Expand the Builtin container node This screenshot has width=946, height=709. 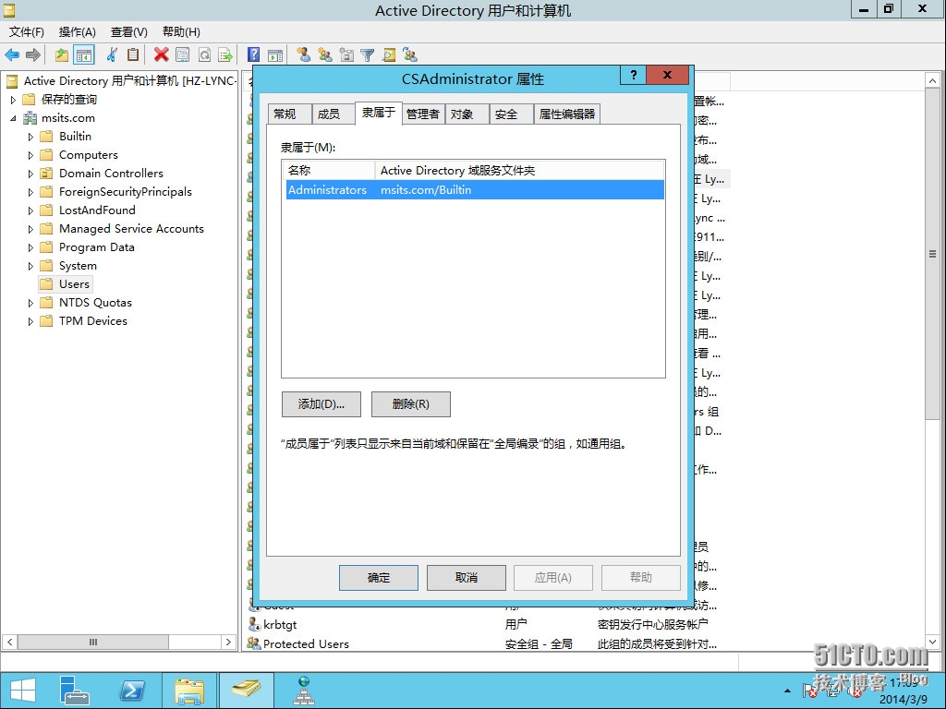tap(30, 137)
